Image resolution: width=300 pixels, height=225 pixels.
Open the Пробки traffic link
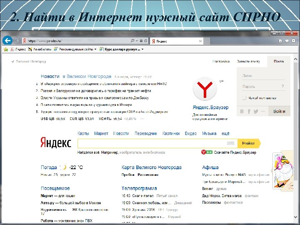point(128,175)
